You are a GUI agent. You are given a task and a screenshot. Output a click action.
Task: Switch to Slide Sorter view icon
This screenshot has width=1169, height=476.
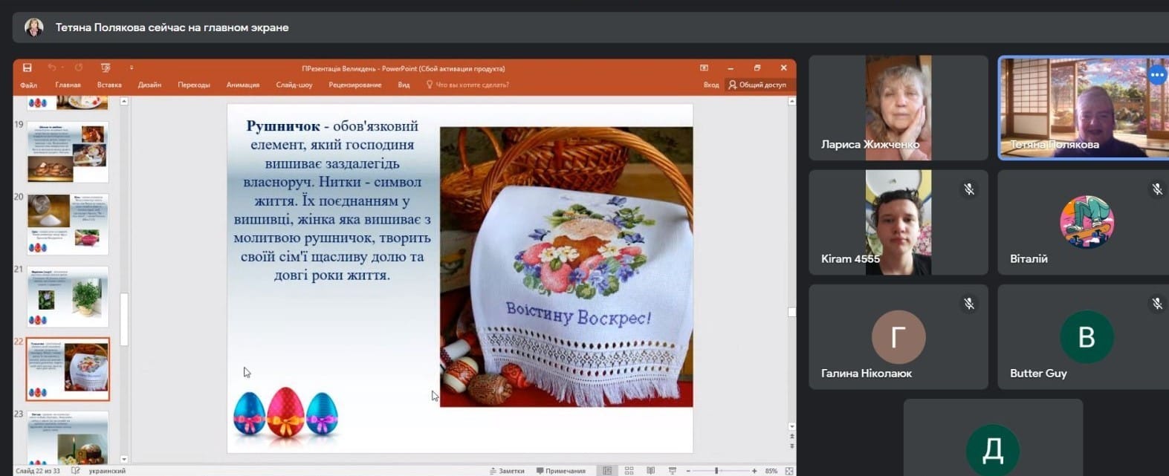pyautogui.click(x=629, y=471)
